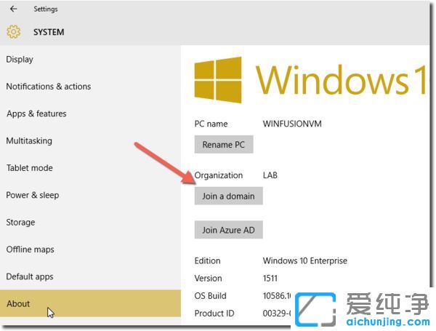This screenshot has height=331, width=436.
Task: Click the Version label
Action: pyautogui.click(x=209, y=278)
